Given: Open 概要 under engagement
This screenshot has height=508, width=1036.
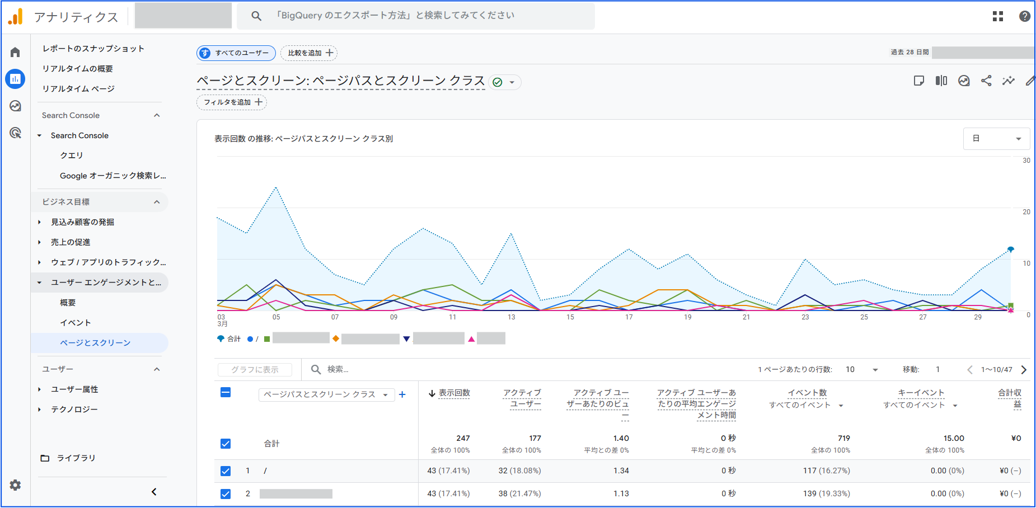Looking at the screenshot, I should pos(68,303).
